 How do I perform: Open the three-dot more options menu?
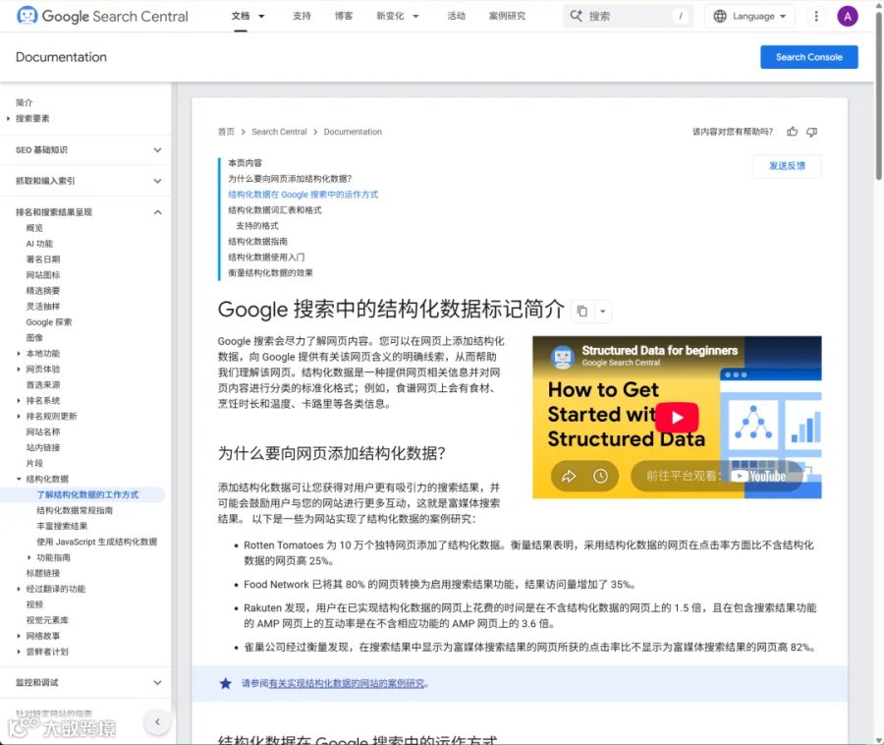pos(816,16)
